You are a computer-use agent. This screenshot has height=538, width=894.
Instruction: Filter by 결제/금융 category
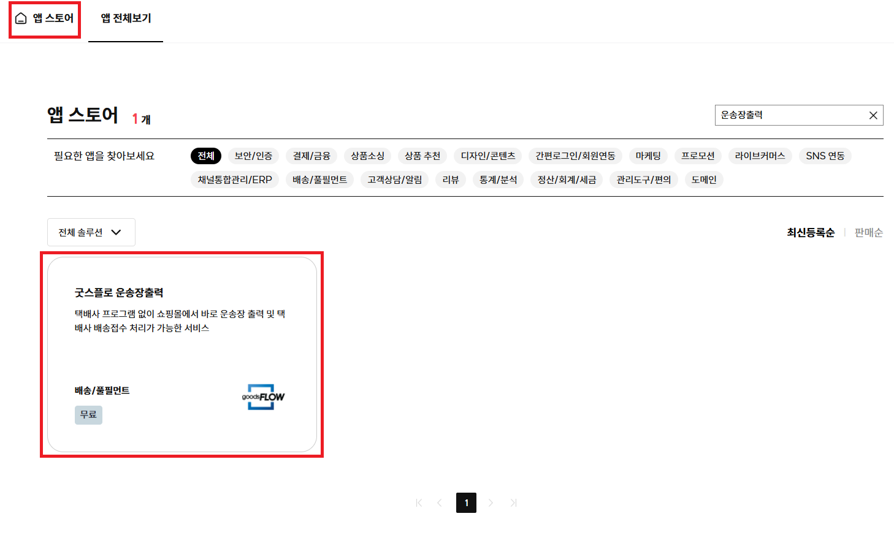pos(311,156)
